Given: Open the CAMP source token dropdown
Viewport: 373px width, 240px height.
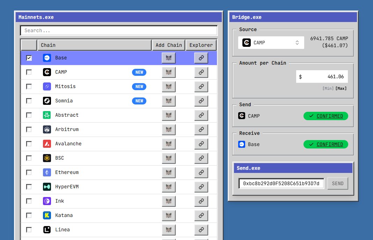Looking at the screenshot, I should [271, 43].
